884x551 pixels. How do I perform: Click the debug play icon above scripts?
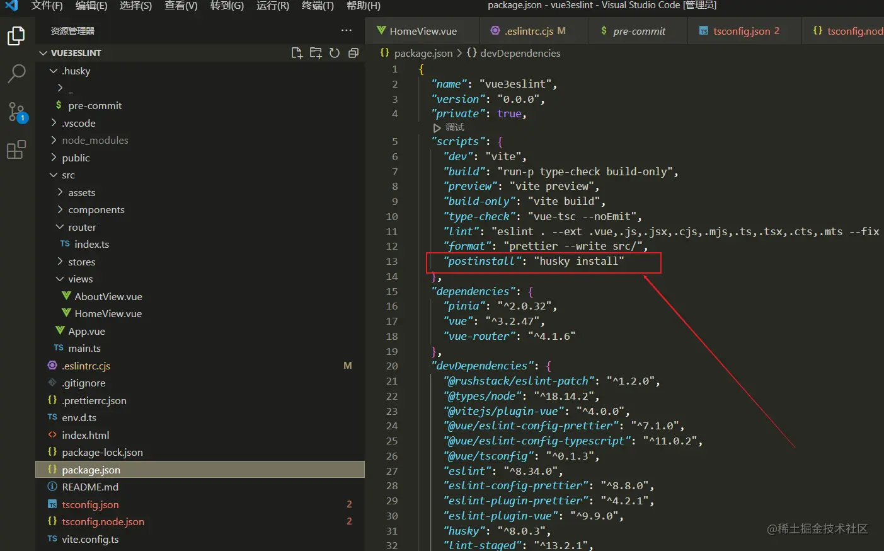(x=437, y=127)
